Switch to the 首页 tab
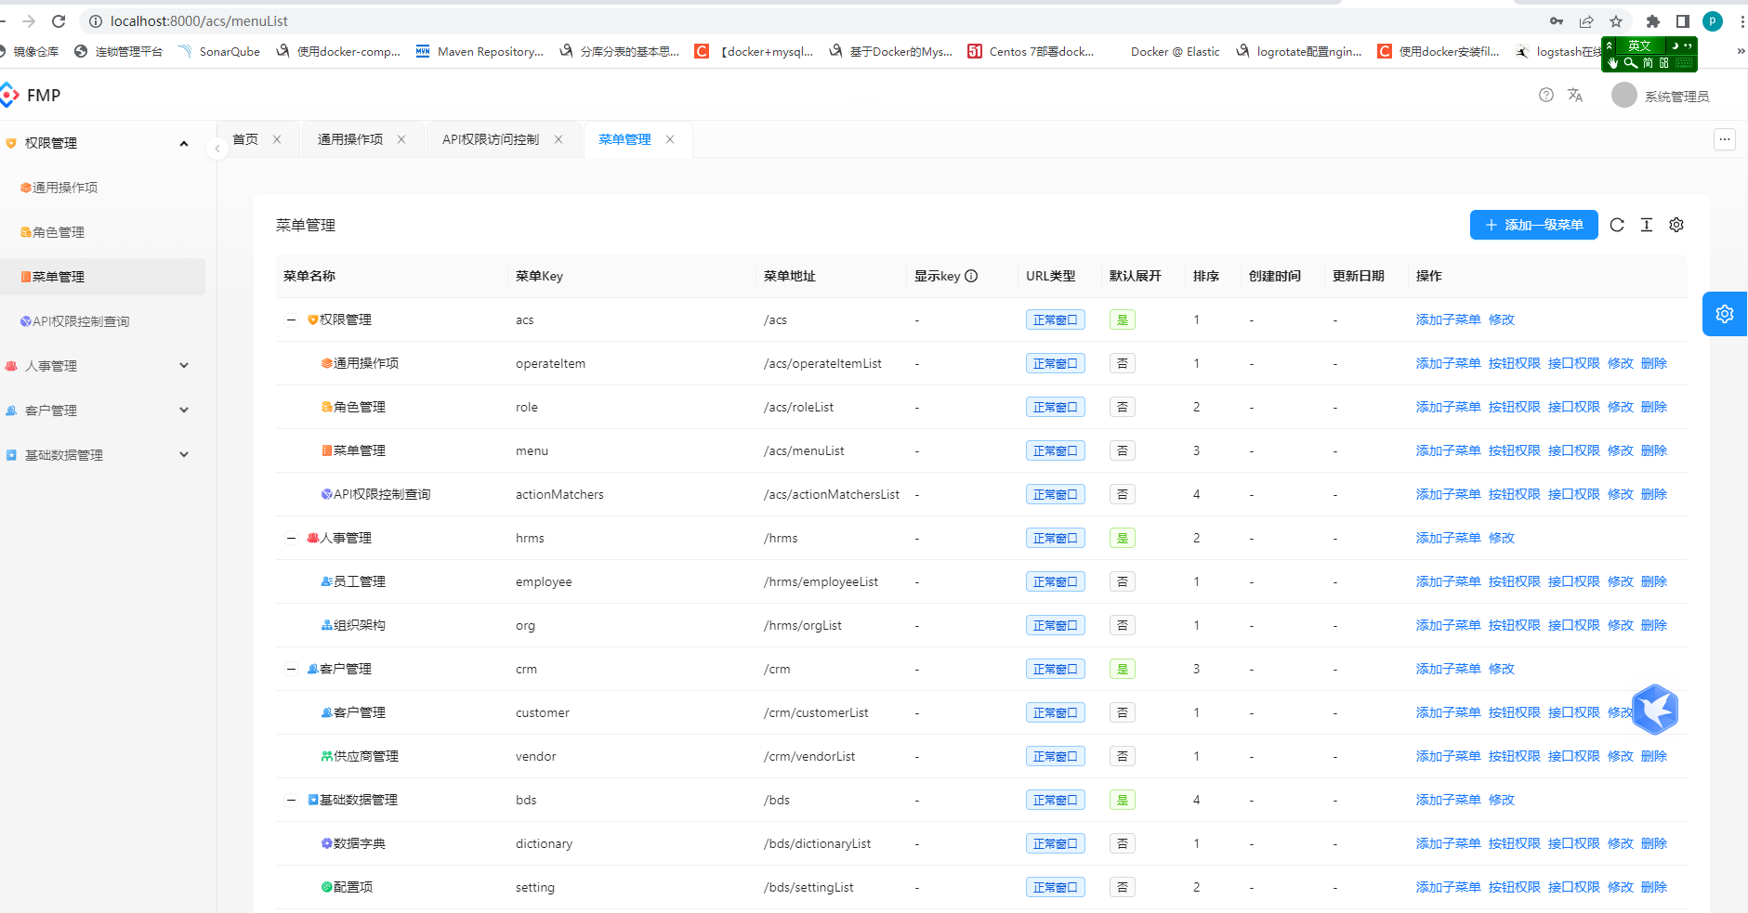This screenshot has height=913, width=1748. tap(245, 139)
